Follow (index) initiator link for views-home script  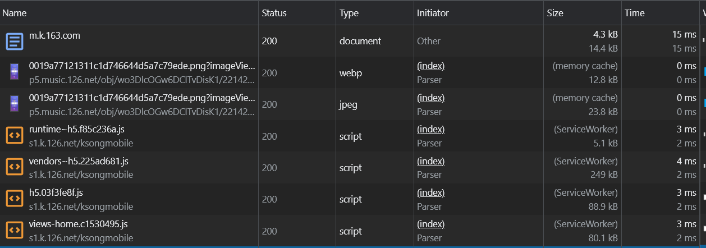pos(430,224)
